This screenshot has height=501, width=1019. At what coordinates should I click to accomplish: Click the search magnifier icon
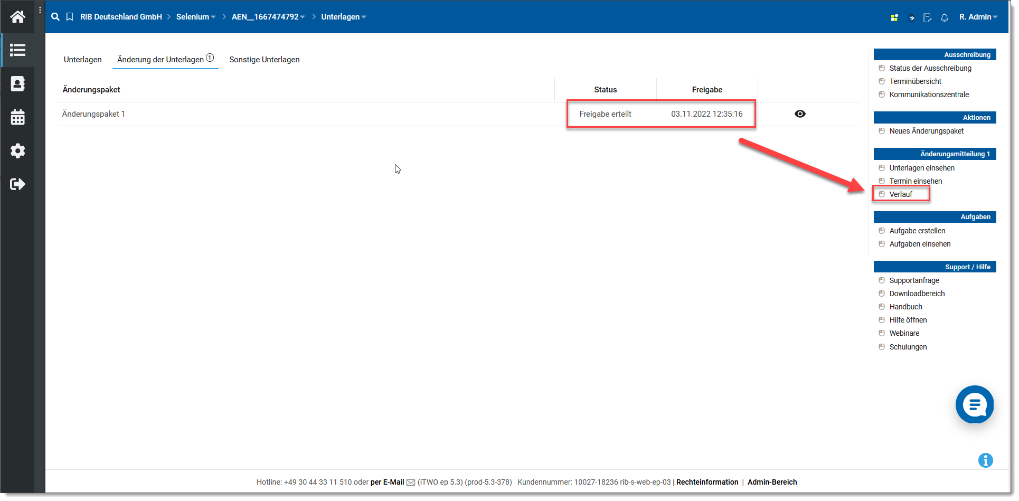55,17
